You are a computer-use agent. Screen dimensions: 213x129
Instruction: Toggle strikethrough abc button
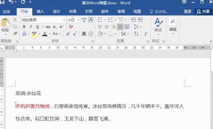[48, 27]
